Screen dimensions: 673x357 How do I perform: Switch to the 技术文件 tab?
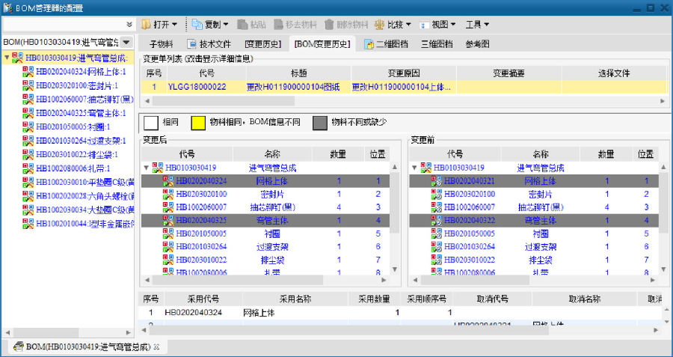click(x=209, y=44)
